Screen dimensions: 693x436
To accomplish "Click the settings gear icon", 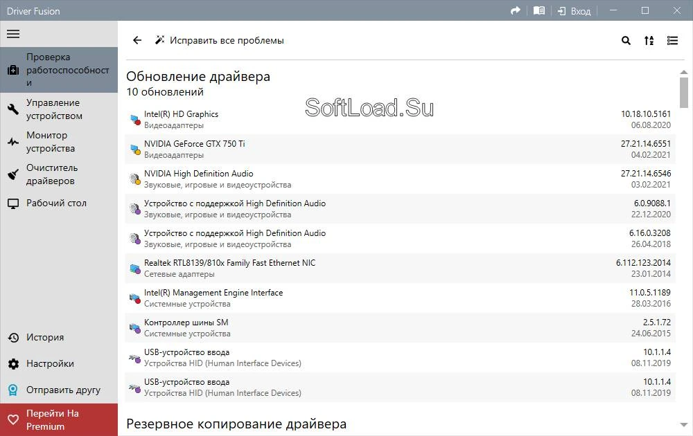I will click(x=13, y=363).
